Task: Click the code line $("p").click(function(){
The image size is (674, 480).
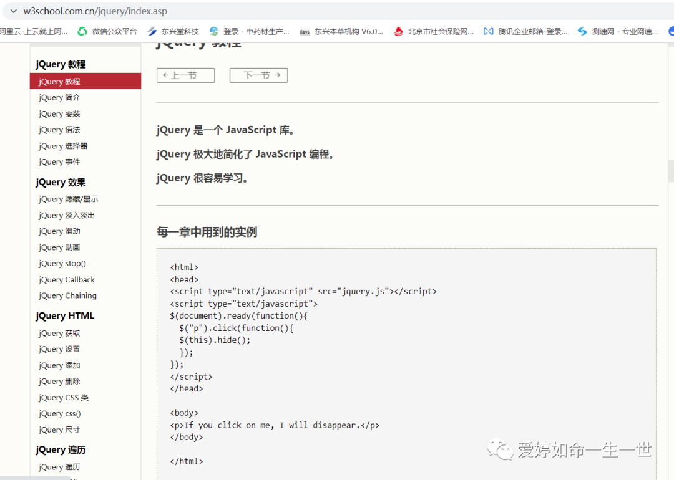Action: pos(237,328)
